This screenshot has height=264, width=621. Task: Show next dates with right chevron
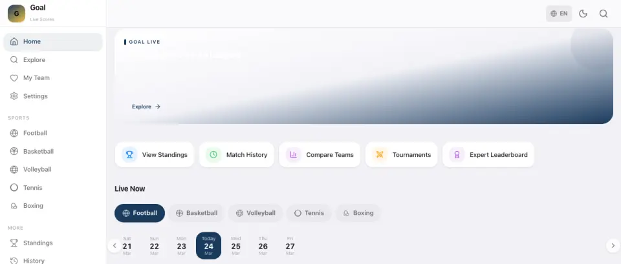coord(613,246)
